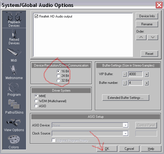Move device down in order list
The image size is (164, 154).
(x=153, y=37)
